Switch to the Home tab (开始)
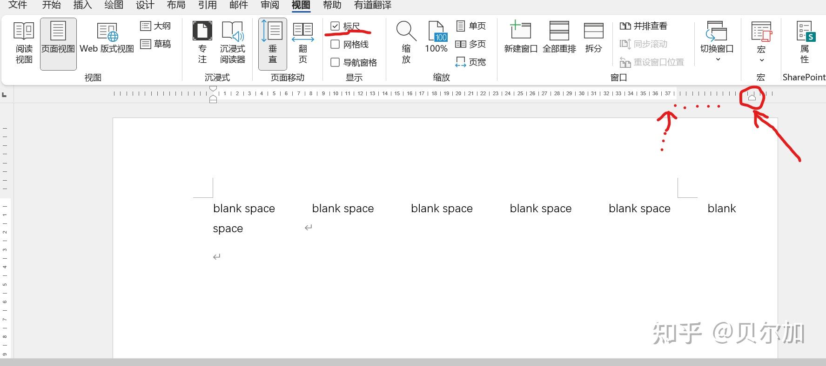The height and width of the screenshot is (366, 826). (x=51, y=5)
